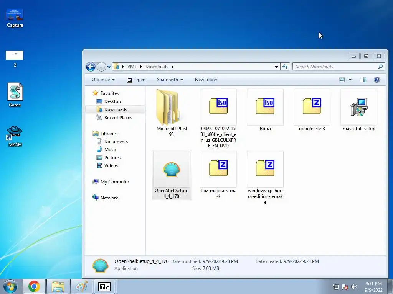
Task: Open Recent Places in Favorites
Action: (118, 117)
